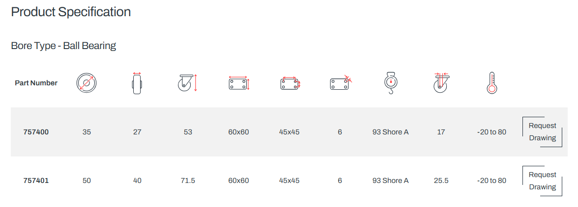The image size is (578, 207).
Task: Click the load scale hook icon
Action: (x=391, y=83)
